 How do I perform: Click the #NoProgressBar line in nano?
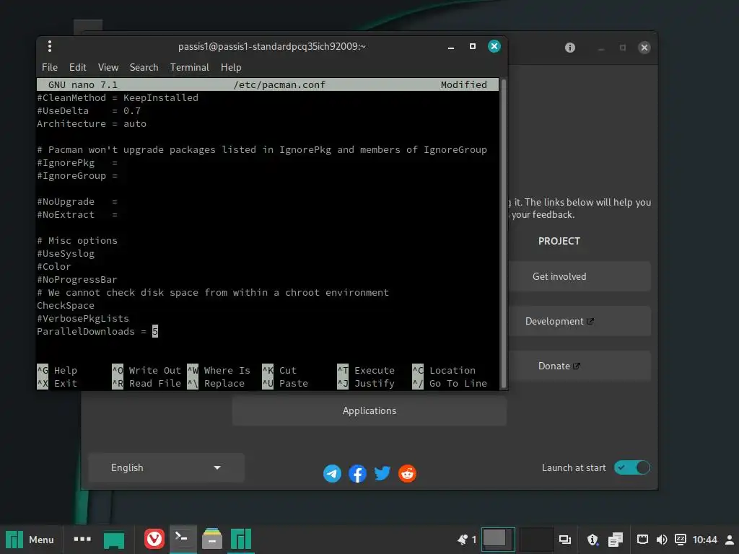point(77,280)
